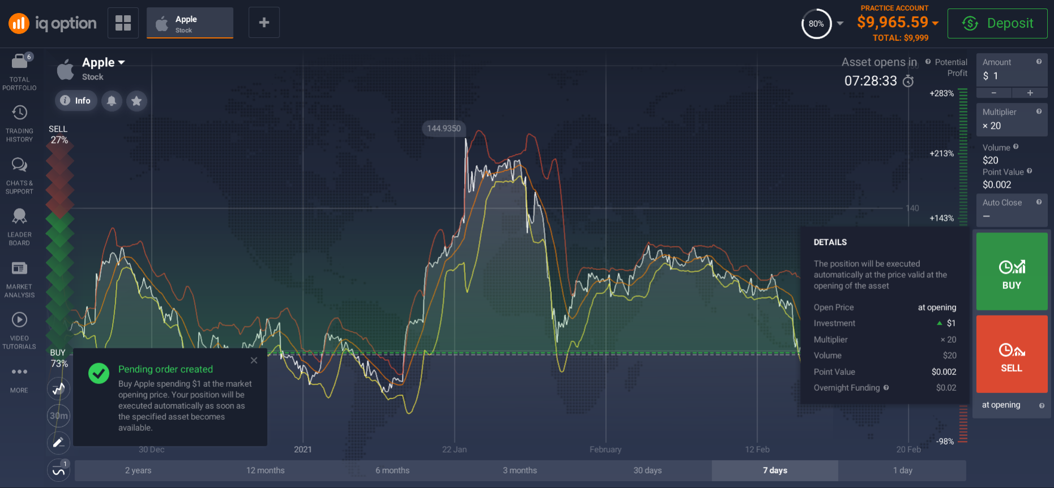The image size is (1054, 488).
Task: Click the green BUY button
Action: (1012, 271)
